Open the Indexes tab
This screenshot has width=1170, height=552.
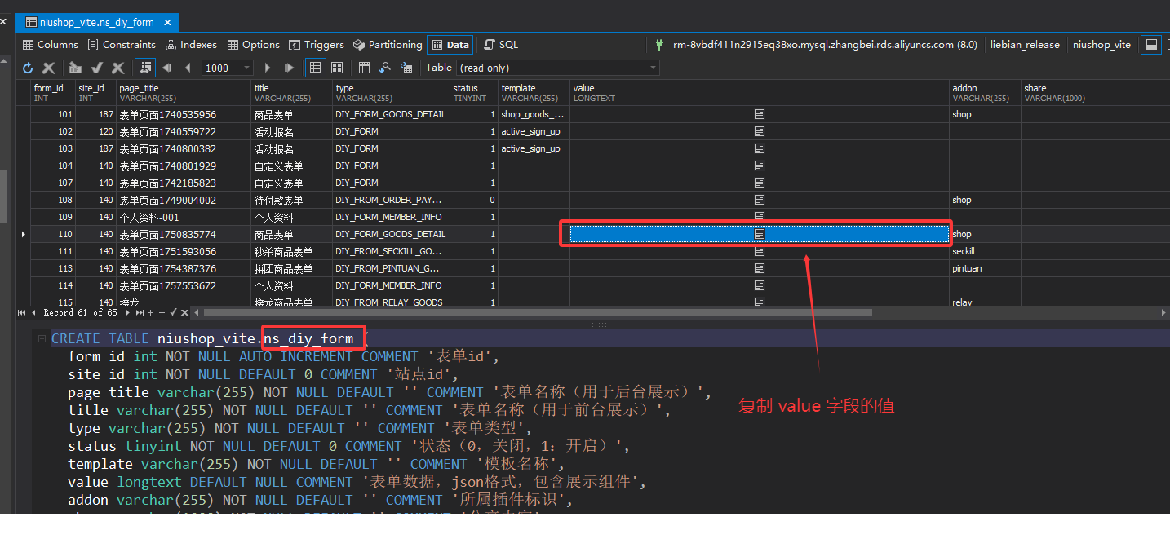[x=191, y=45]
